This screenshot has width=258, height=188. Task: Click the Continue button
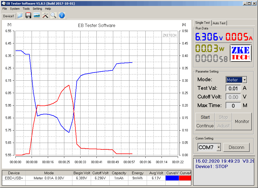205,126
